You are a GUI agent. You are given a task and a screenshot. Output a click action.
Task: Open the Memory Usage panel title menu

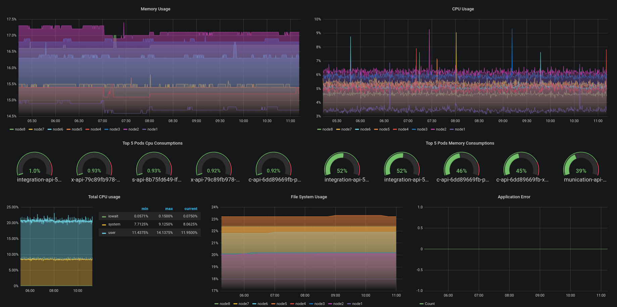click(155, 9)
